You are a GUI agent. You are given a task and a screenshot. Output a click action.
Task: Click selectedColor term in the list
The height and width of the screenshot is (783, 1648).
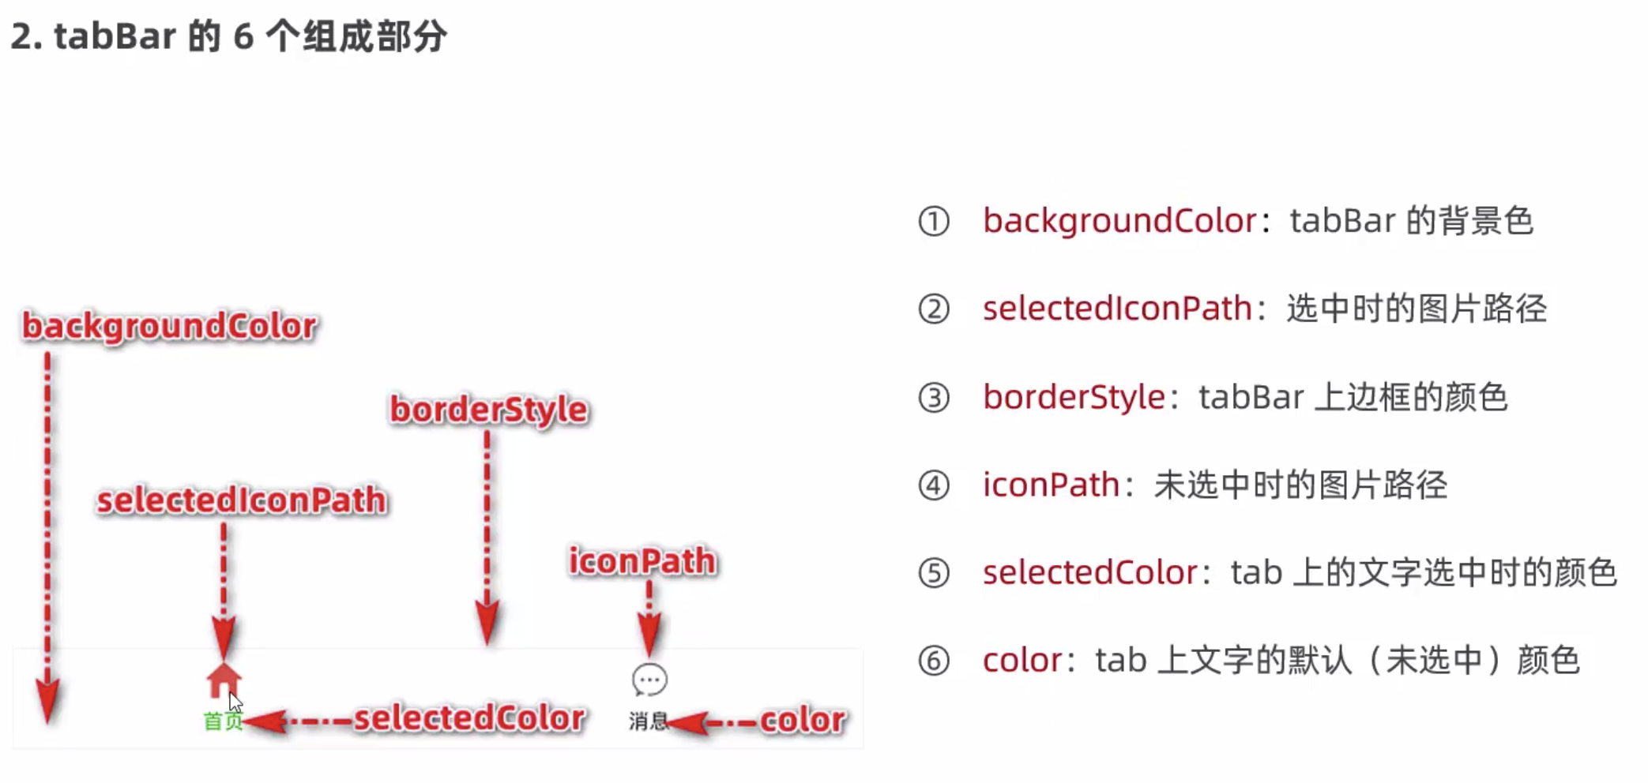pyautogui.click(x=1090, y=573)
